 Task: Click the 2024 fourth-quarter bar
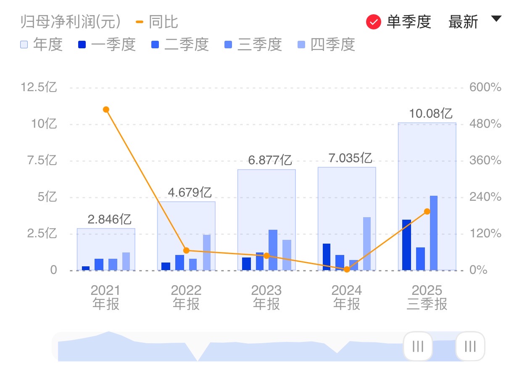click(367, 244)
